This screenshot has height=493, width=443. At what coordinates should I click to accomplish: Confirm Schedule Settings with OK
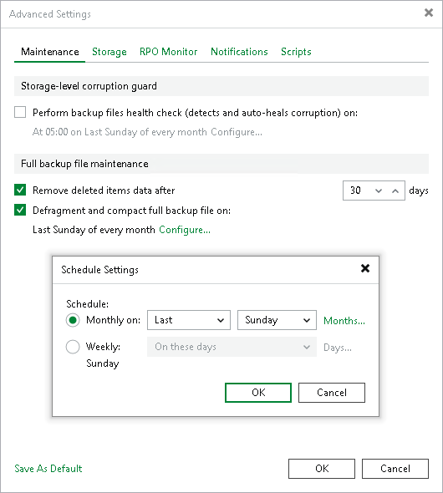point(258,393)
